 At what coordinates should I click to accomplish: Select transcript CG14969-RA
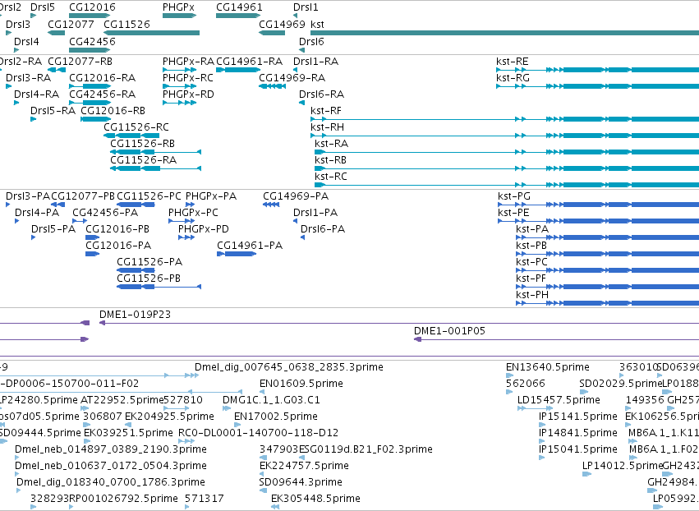[292, 78]
